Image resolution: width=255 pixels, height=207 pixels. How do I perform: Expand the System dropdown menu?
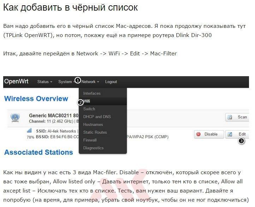pyautogui.click(x=66, y=82)
